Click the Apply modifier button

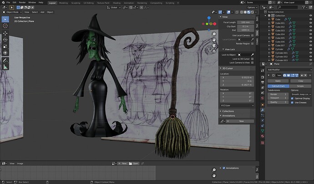(278, 81)
